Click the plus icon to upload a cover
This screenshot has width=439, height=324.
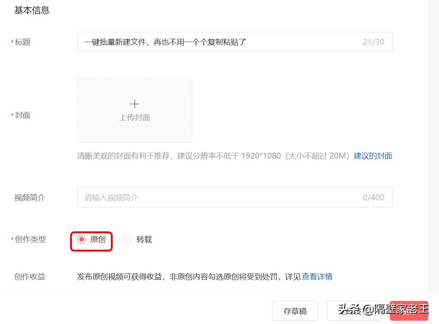(134, 104)
